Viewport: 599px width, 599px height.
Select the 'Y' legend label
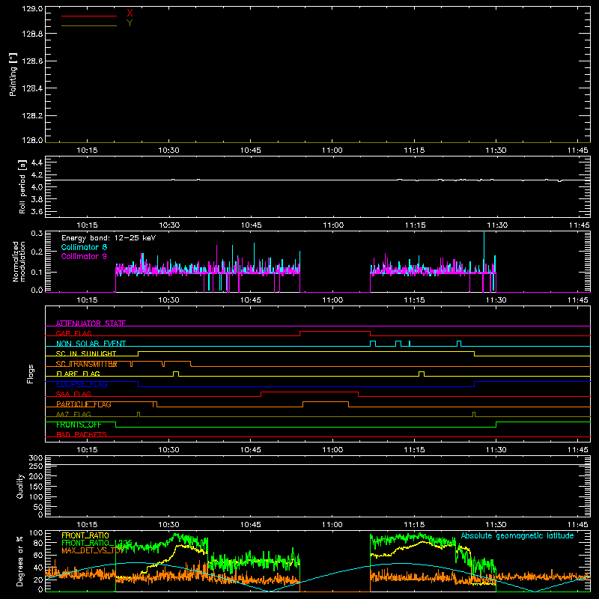coord(130,23)
